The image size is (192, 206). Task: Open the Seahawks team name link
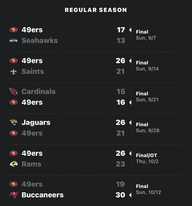point(39,40)
